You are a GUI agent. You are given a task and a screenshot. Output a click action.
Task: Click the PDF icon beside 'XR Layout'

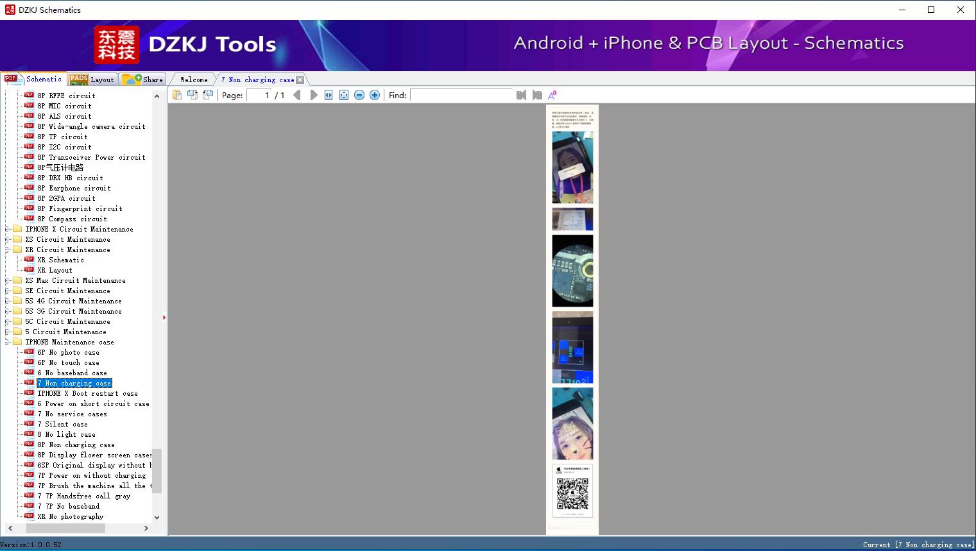tap(29, 269)
